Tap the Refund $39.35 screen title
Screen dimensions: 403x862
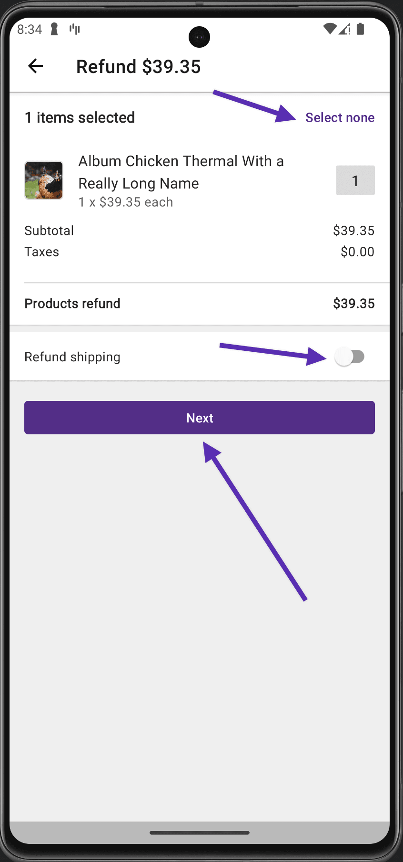point(139,66)
